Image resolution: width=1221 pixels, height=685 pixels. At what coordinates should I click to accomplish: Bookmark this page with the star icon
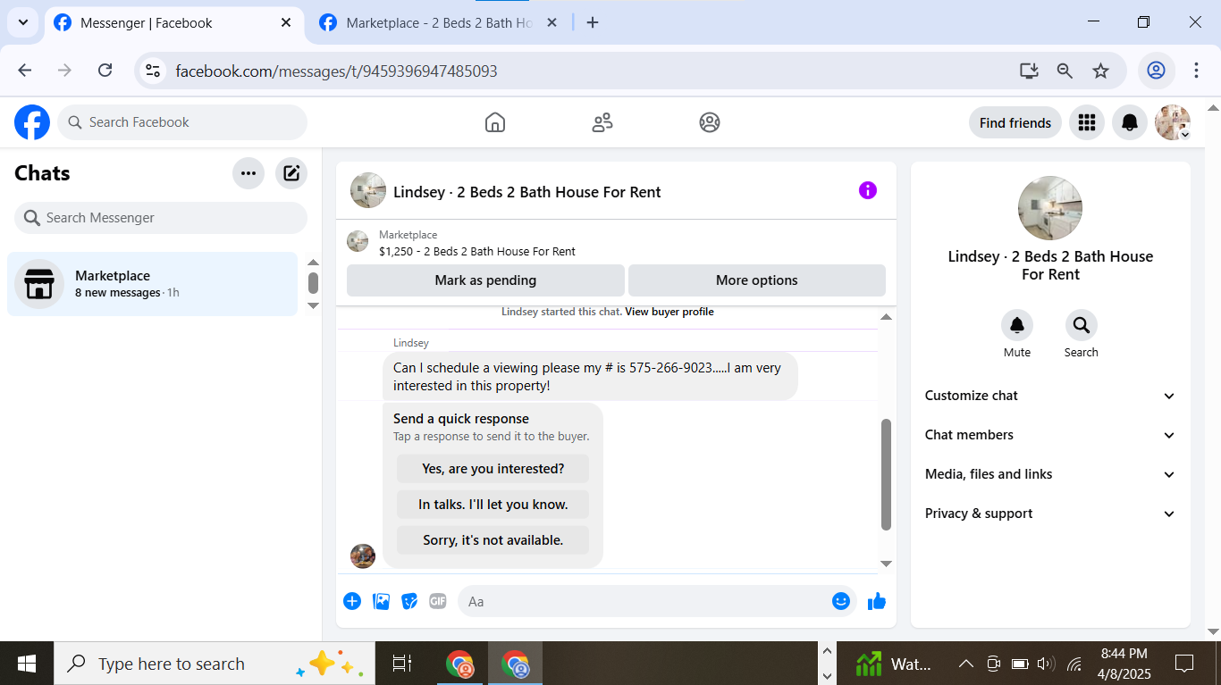click(1100, 71)
